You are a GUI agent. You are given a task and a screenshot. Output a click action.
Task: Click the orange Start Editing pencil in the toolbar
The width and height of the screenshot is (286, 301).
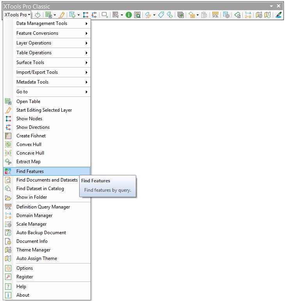[62, 15]
